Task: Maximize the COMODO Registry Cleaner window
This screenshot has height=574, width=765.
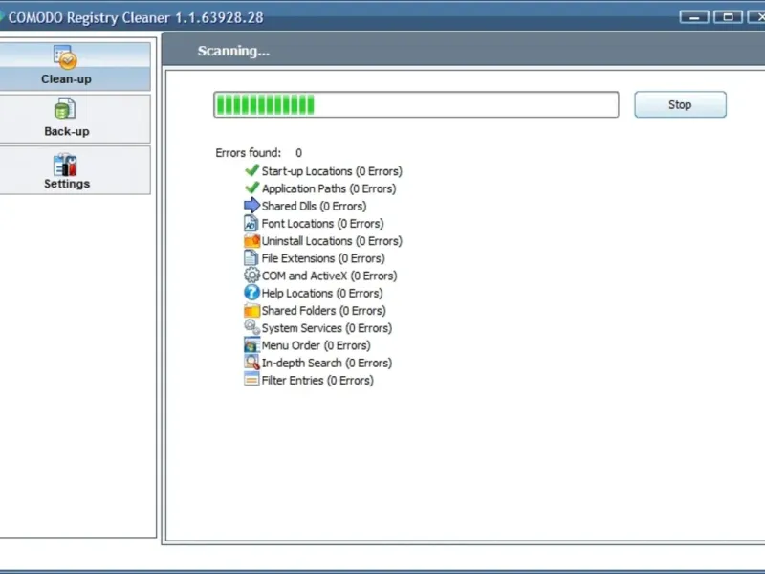Action: pos(728,17)
